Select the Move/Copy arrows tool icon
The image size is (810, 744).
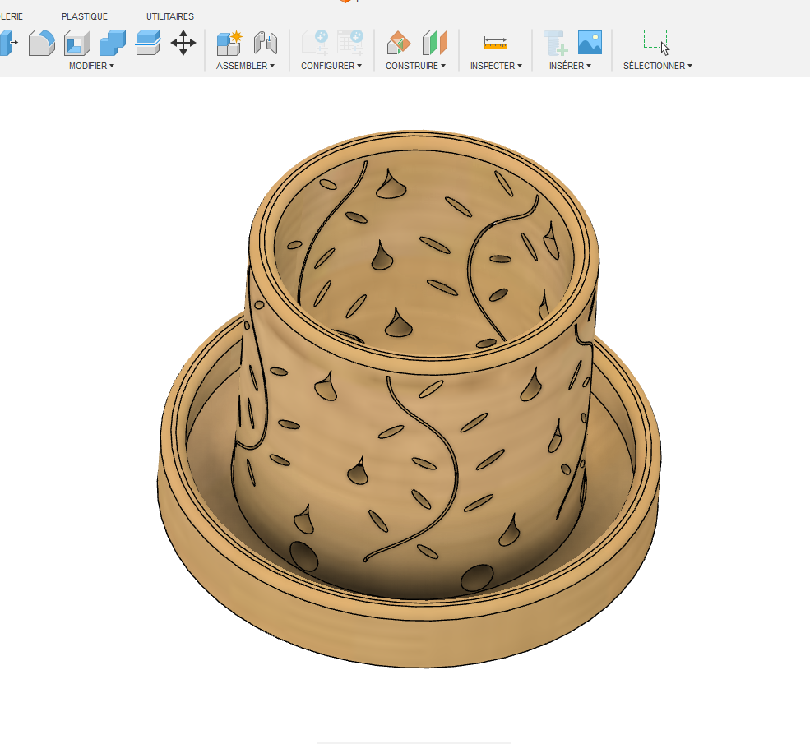coord(183,42)
